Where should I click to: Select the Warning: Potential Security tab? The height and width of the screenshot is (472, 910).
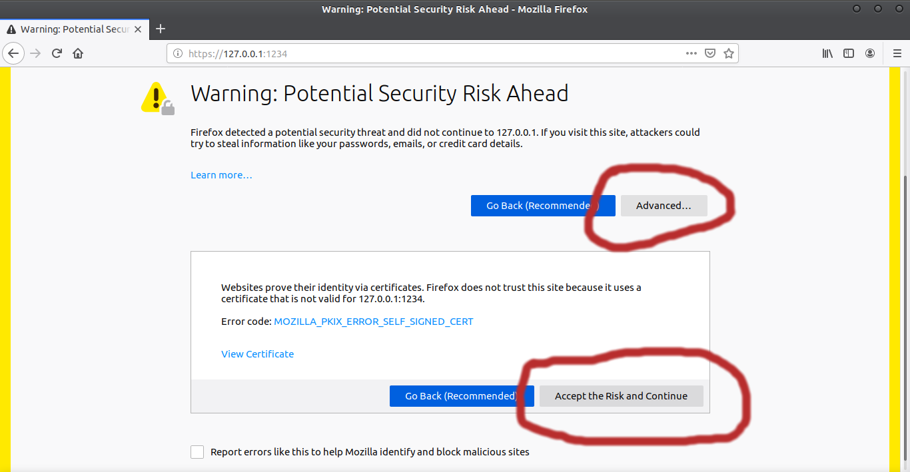(75, 29)
